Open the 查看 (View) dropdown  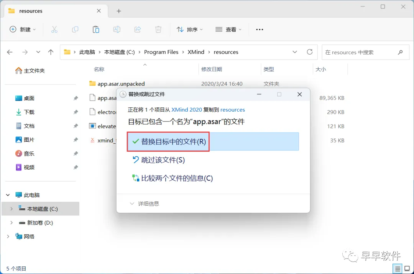pos(228,29)
